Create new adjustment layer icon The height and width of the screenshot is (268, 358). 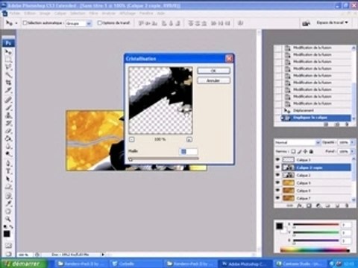click(x=318, y=205)
